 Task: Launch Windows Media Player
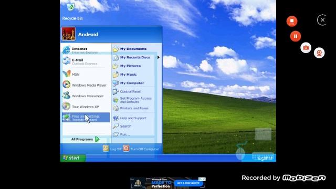click(86, 85)
